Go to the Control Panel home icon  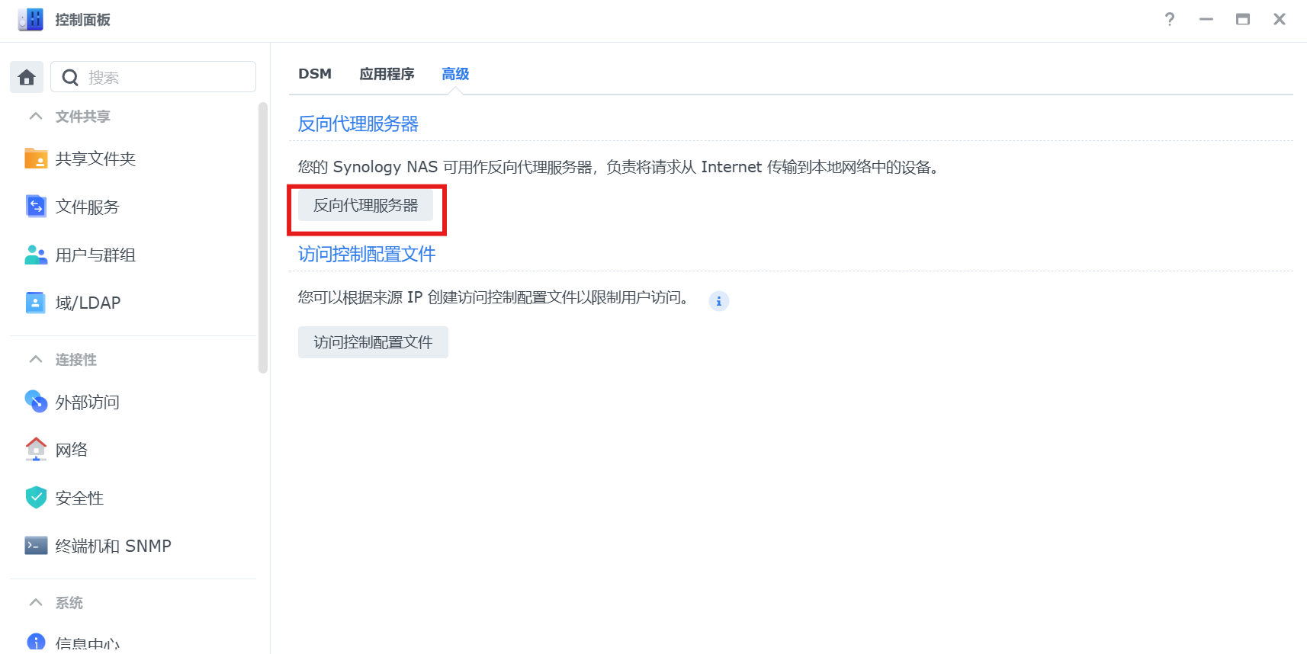[x=27, y=77]
